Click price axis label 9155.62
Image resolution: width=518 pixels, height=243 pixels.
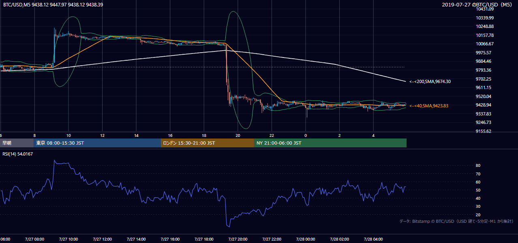tap(484, 131)
